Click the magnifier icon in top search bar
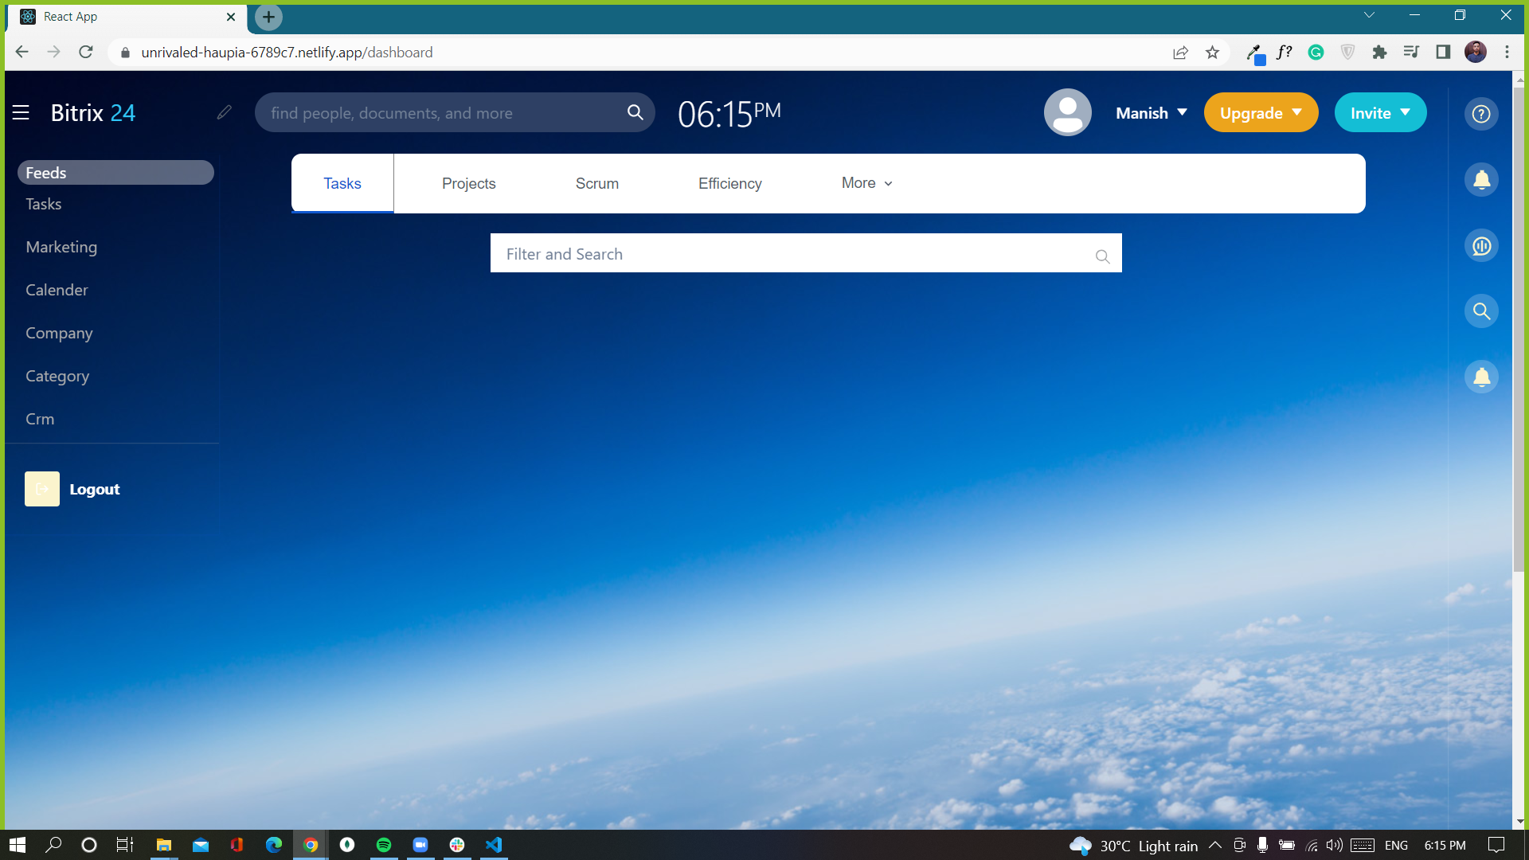This screenshot has height=860, width=1529. (635, 113)
